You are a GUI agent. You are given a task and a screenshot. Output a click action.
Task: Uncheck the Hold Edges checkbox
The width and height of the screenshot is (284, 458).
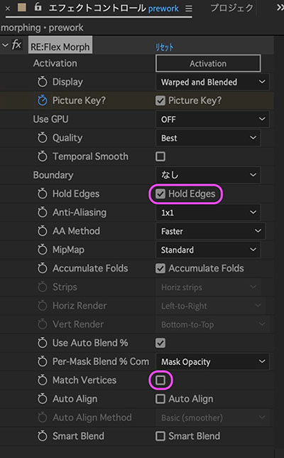[160, 193]
